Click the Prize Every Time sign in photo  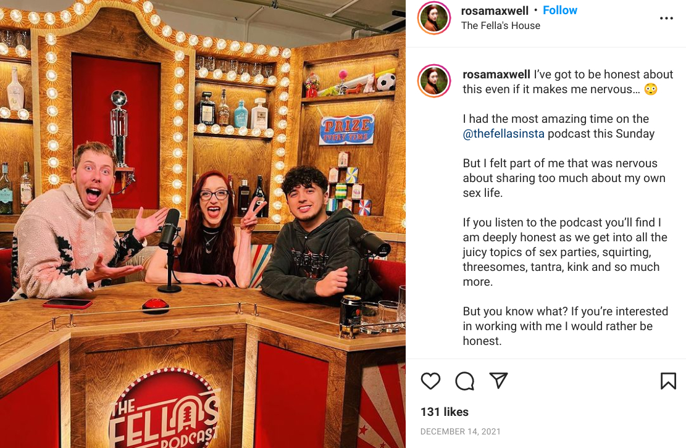[347, 130]
